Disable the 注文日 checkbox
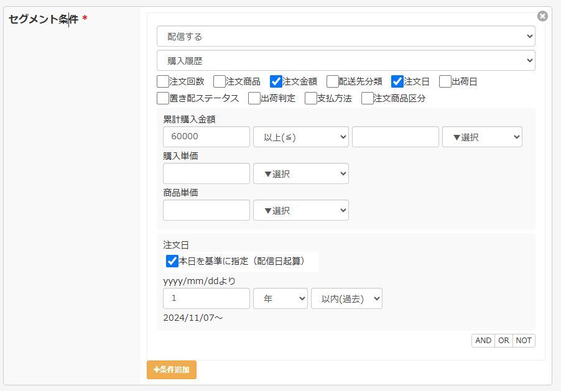 click(397, 81)
